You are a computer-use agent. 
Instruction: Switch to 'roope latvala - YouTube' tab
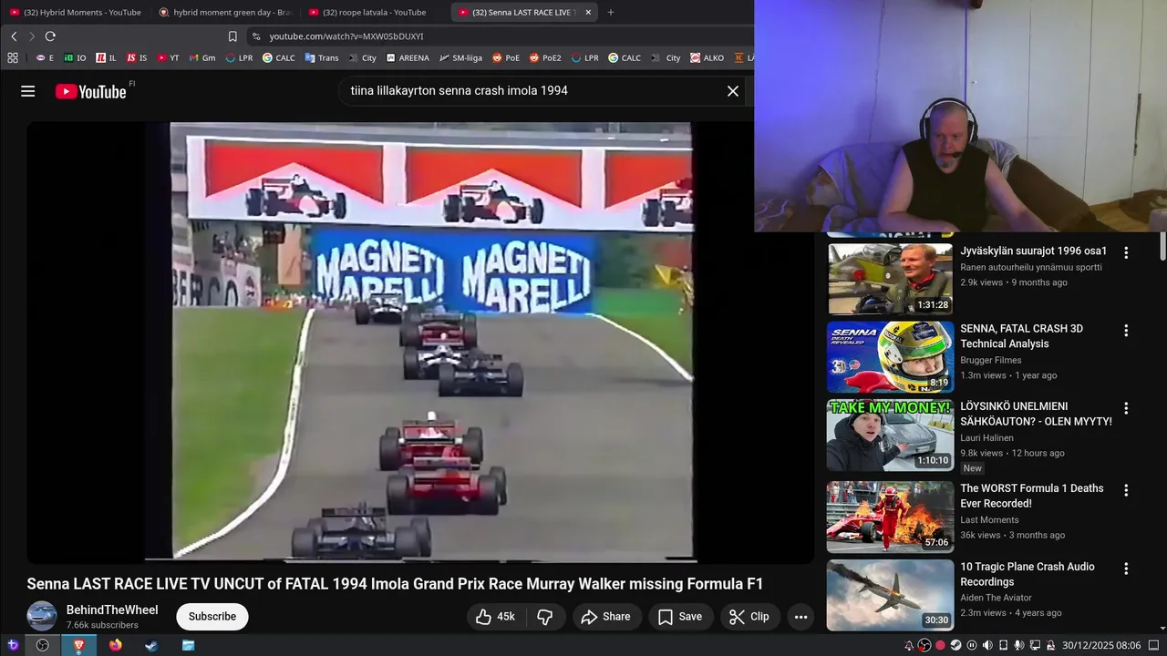[374, 12]
